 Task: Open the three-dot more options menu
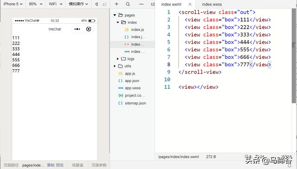141,4
